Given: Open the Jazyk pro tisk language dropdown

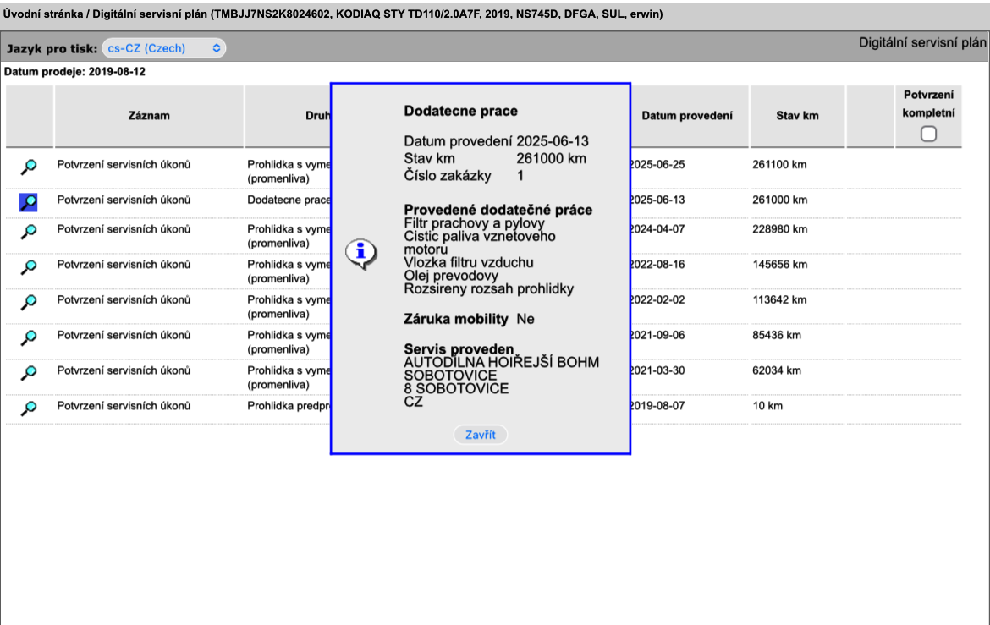Looking at the screenshot, I should [x=163, y=48].
